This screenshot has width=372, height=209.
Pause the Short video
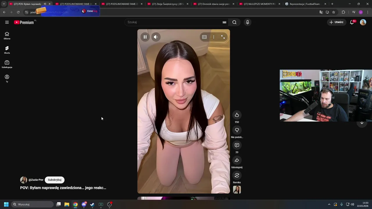(x=145, y=37)
